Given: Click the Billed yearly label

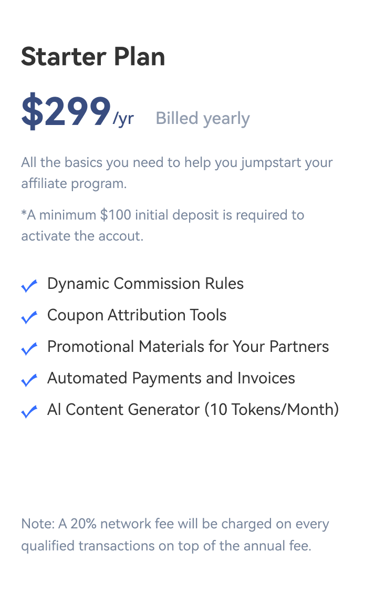Looking at the screenshot, I should (x=203, y=119).
